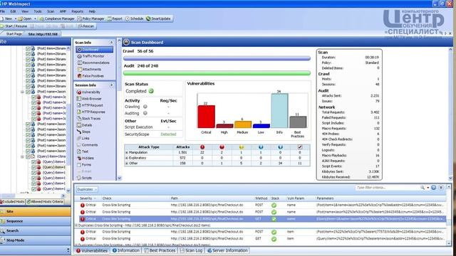The width and height of the screenshot is (456, 256).
Task: Click the Scan Dashboard header icon
Action: pos(126,43)
